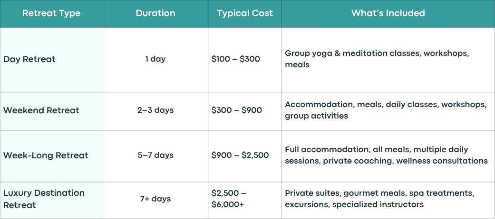Click the $300 – $900 cost cell
This screenshot has width=495, height=219.
point(237,110)
